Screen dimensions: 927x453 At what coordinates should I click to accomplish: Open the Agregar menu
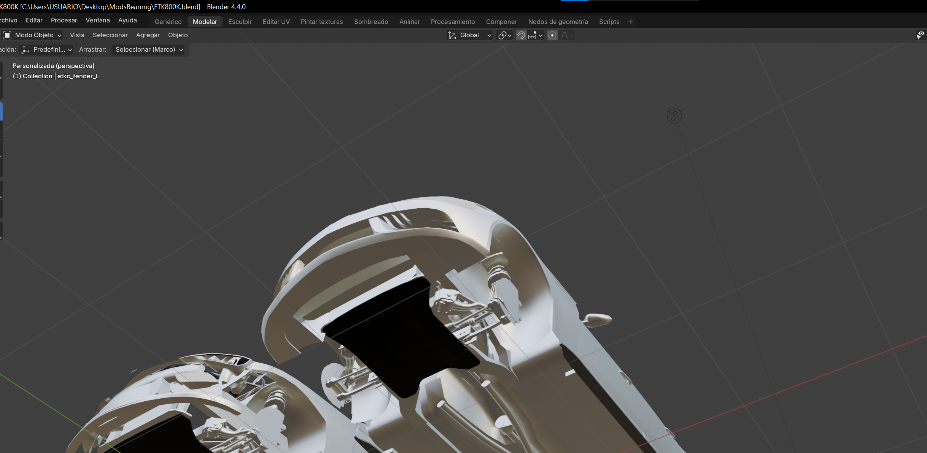(148, 35)
